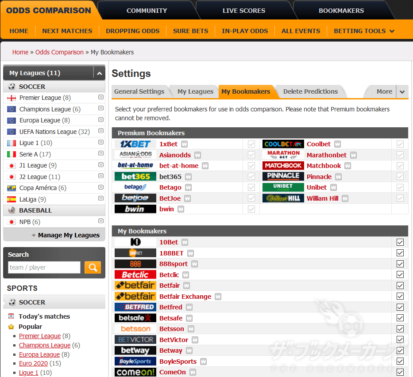The width and height of the screenshot is (413, 377).
Task: Open All Events menu item
Action: click(x=301, y=31)
